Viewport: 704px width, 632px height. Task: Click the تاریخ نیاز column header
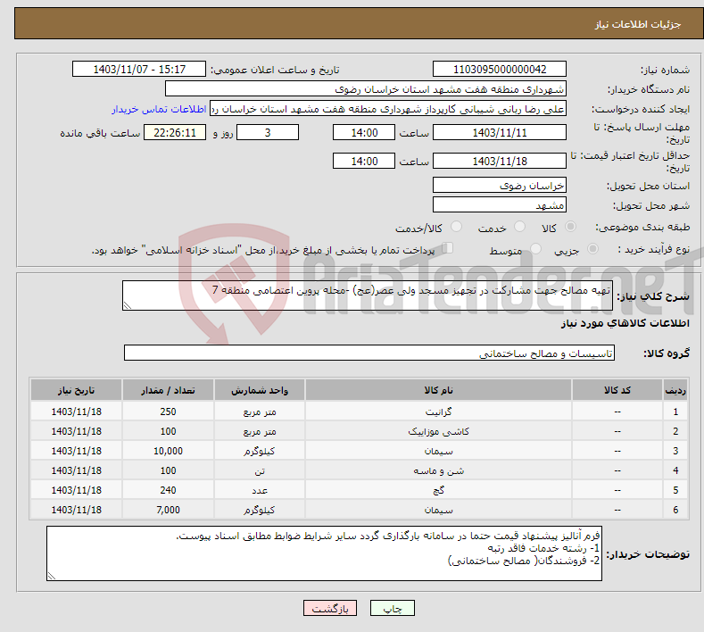[x=77, y=390]
